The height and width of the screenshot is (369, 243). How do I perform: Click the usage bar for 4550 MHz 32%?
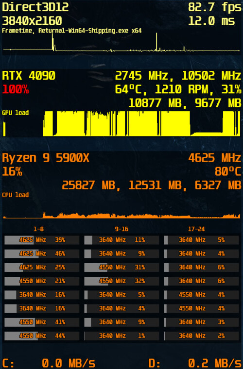[121, 281]
